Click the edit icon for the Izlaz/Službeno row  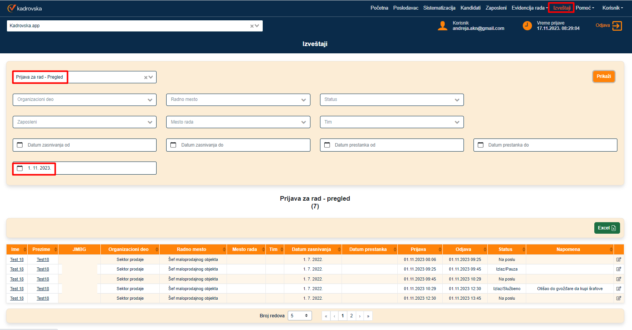click(x=619, y=289)
